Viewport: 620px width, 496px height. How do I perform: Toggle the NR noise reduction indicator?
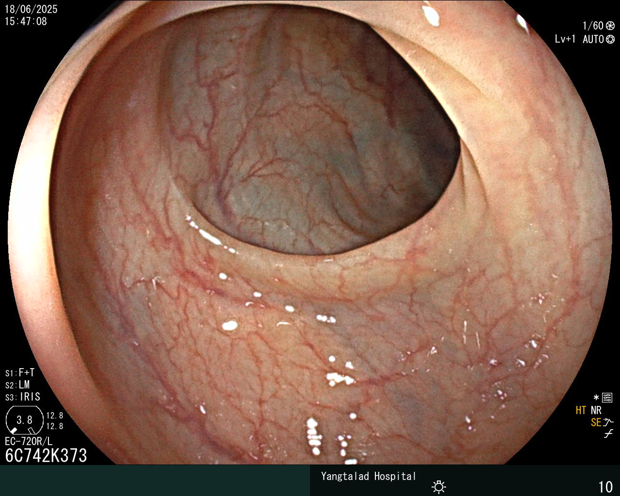pyautogui.click(x=596, y=410)
